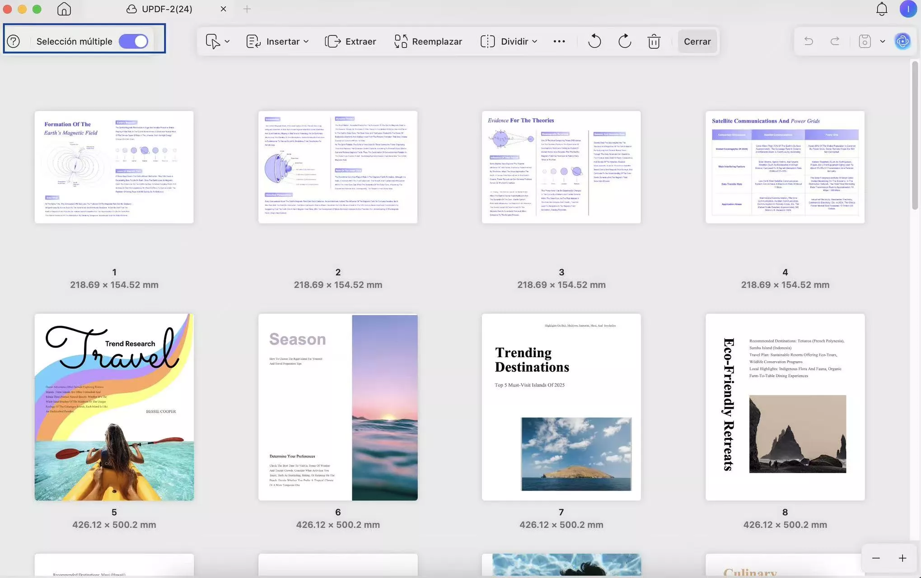The height and width of the screenshot is (578, 921).
Task: Rotate pages clockwise
Action: coord(624,42)
